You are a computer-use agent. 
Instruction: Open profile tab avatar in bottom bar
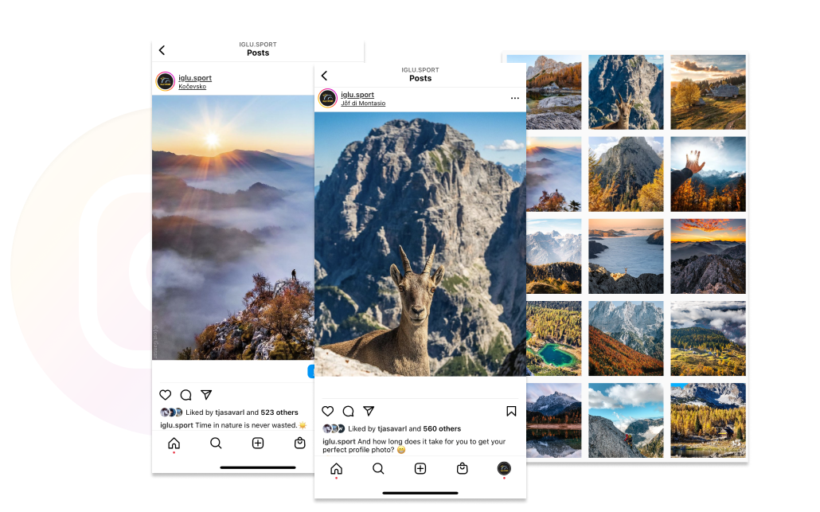tap(504, 469)
